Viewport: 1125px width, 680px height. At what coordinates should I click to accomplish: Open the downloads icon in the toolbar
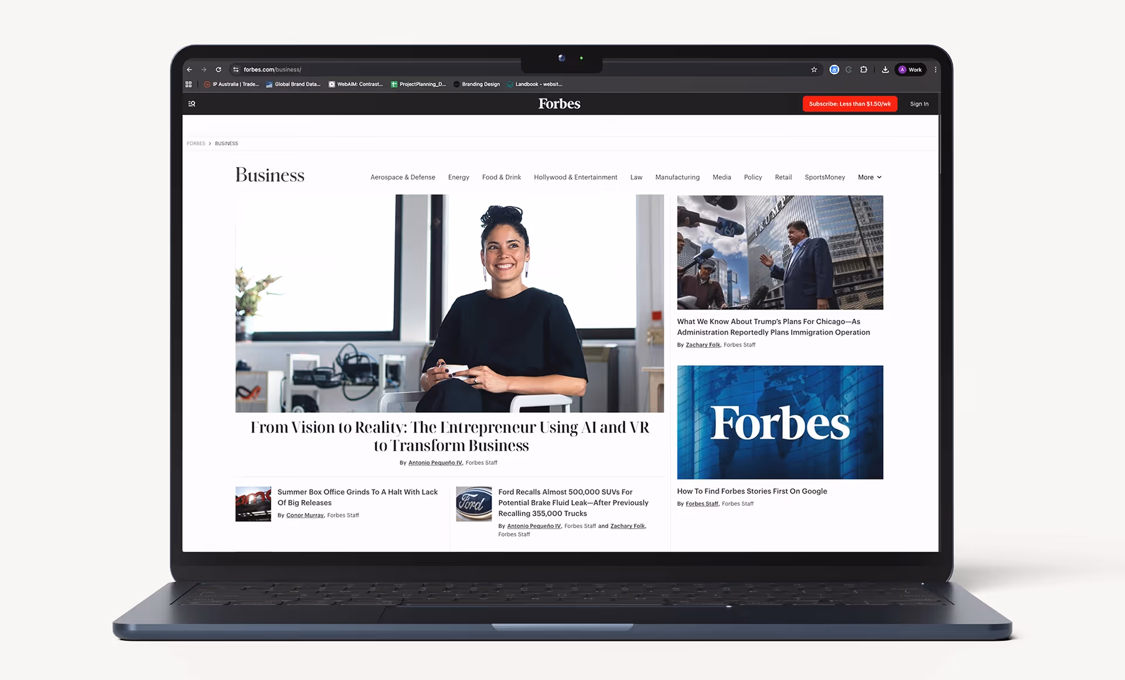coord(885,69)
